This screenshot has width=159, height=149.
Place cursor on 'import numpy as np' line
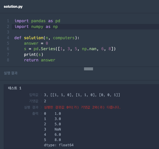[36, 27]
